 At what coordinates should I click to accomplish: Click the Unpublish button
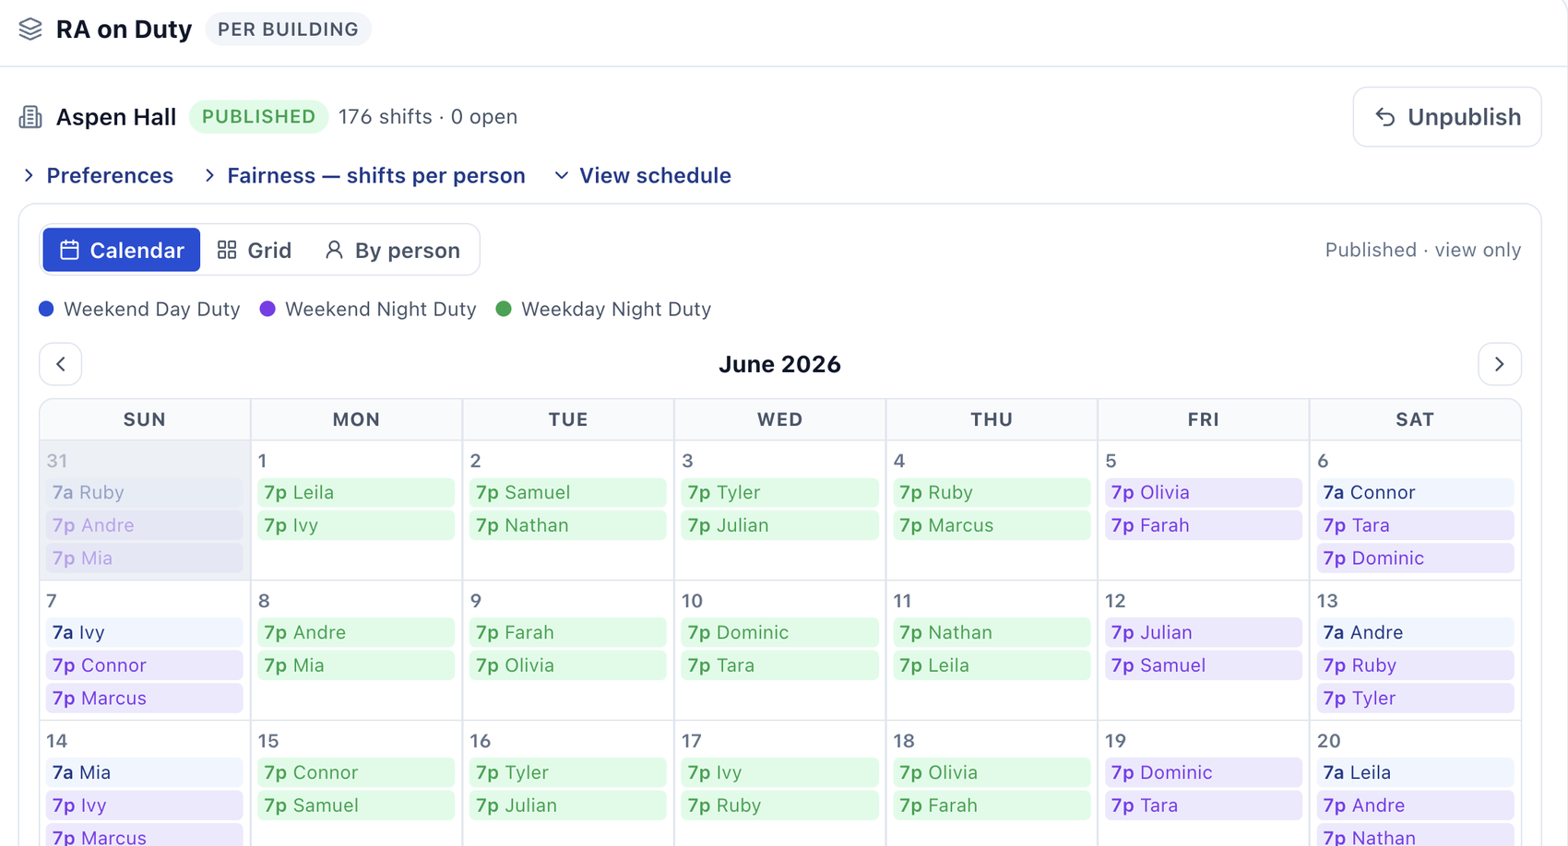[1447, 117]
